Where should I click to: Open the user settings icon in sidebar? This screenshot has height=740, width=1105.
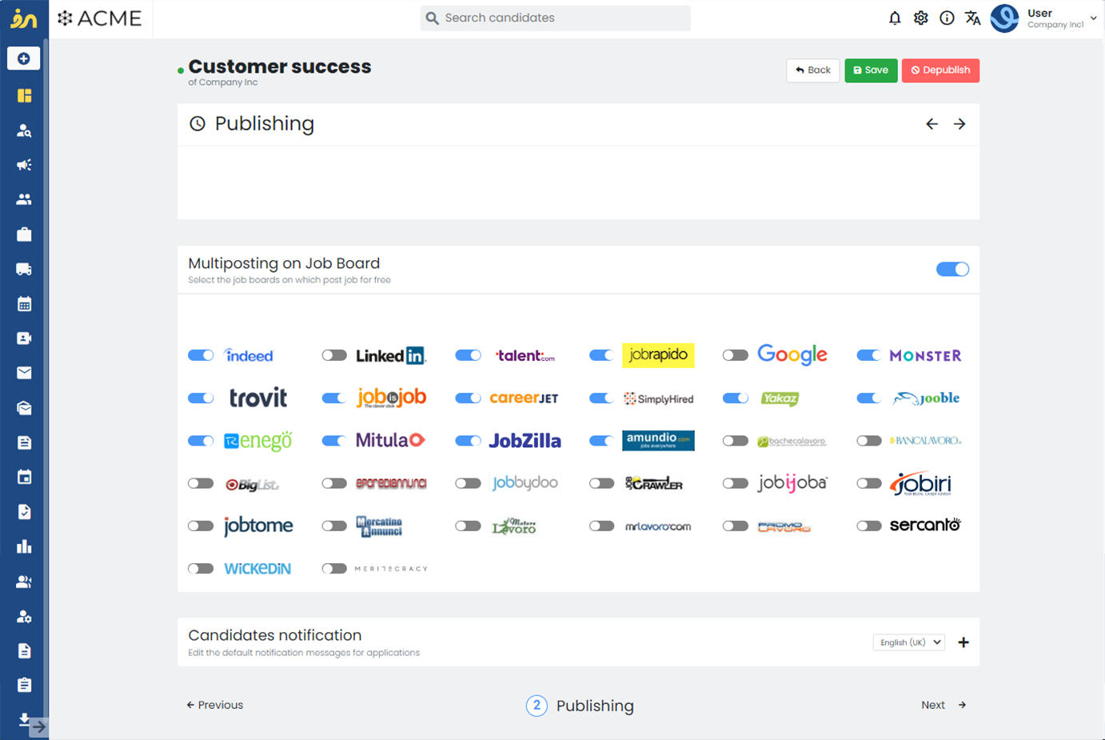24,616
